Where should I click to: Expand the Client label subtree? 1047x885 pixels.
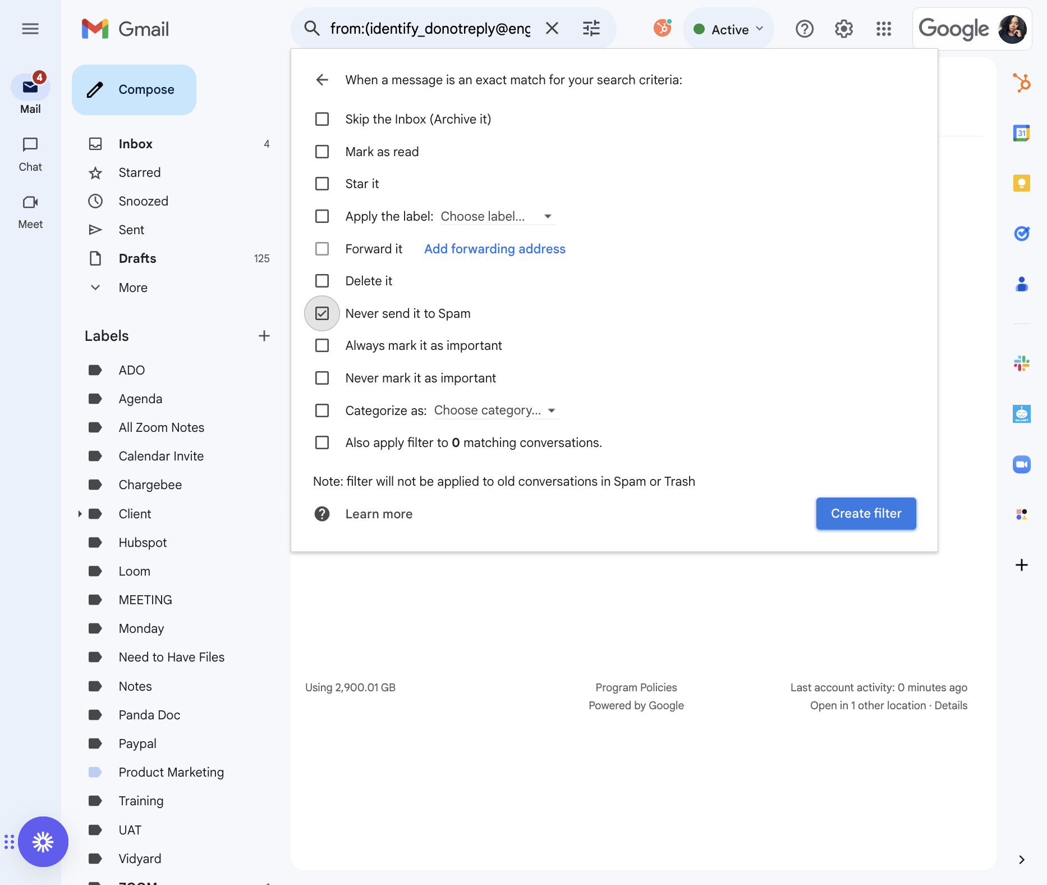(80, 514)
